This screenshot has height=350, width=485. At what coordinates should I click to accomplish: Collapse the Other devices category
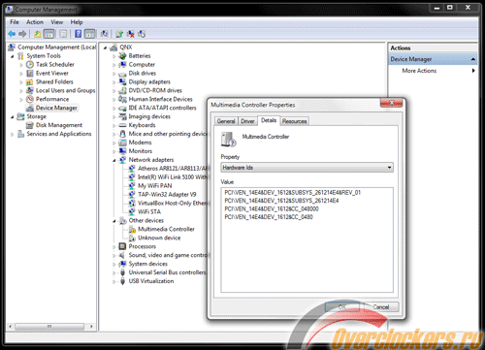(113, 221)
